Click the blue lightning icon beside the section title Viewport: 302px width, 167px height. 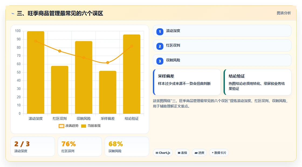(x=13, y=13)
